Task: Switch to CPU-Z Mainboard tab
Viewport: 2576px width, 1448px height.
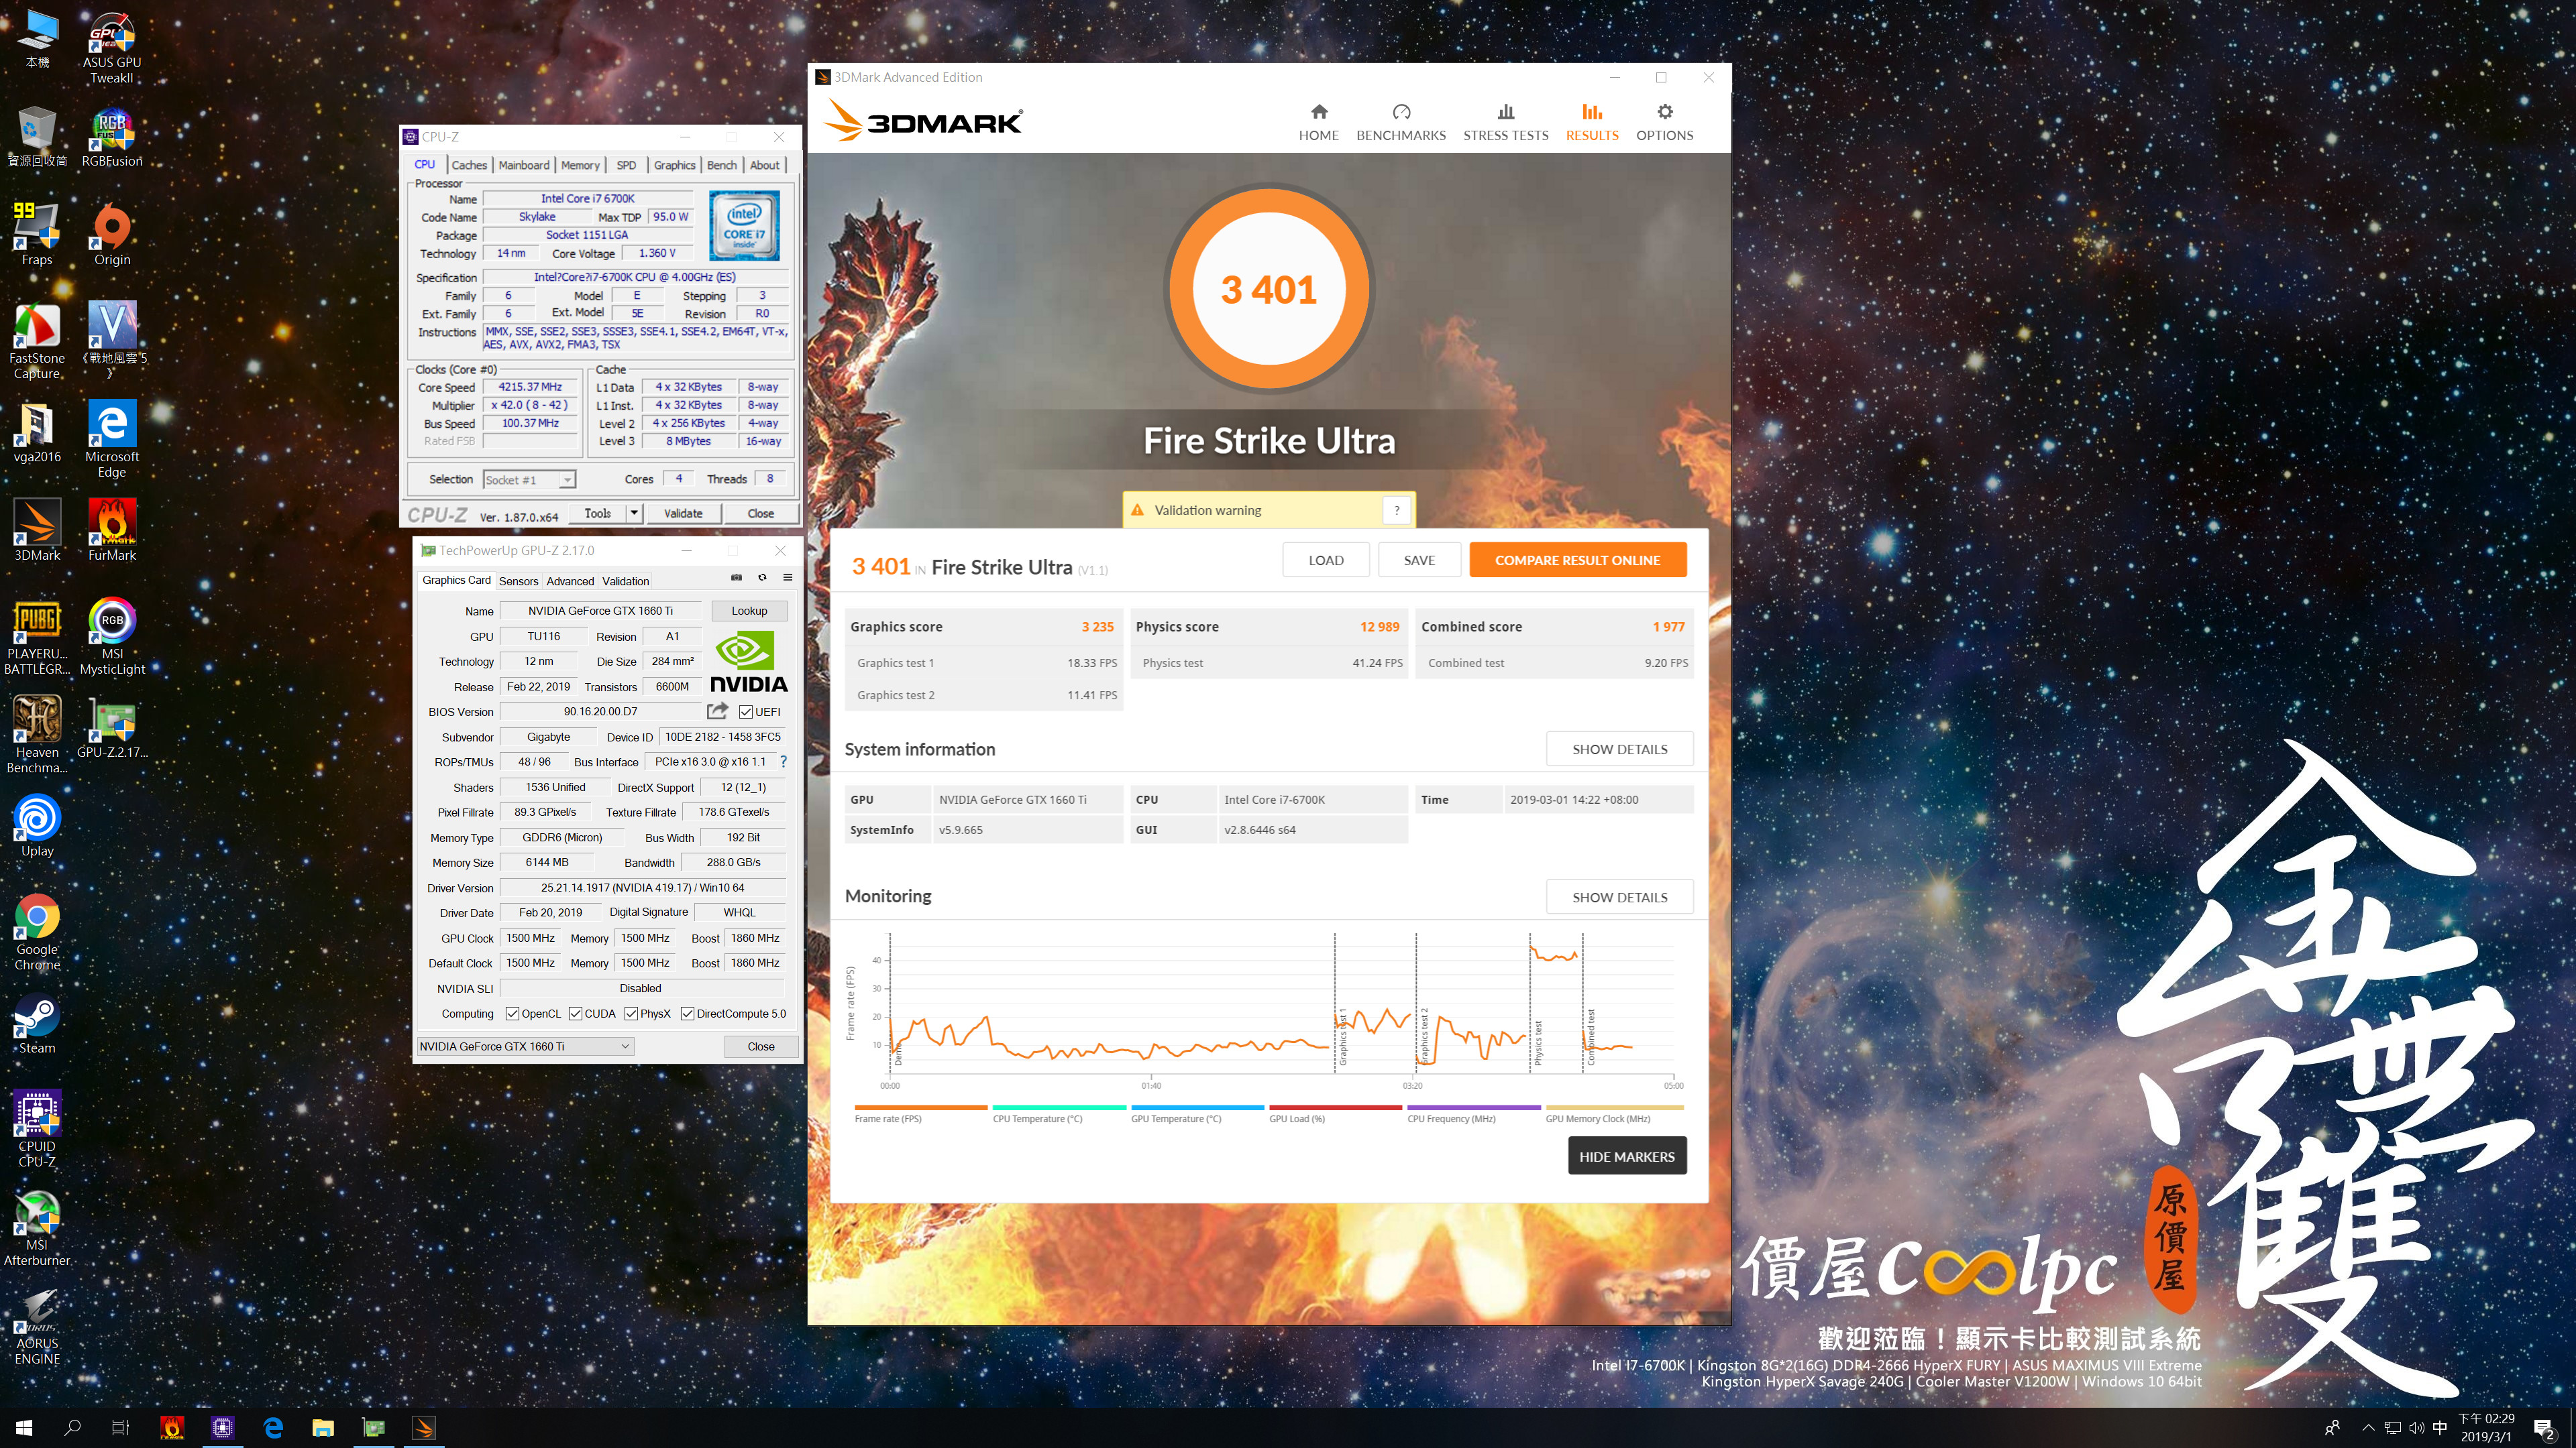Action: coord(524,165)
